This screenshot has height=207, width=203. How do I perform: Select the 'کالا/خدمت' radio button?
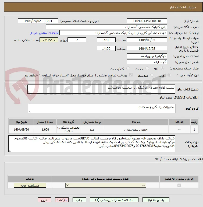[x=128, y=68]
